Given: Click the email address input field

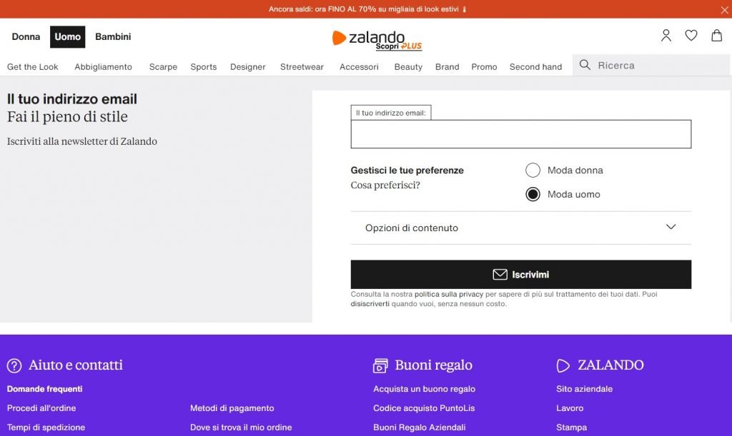Looking at the screenshot, I should click(521, 134).
